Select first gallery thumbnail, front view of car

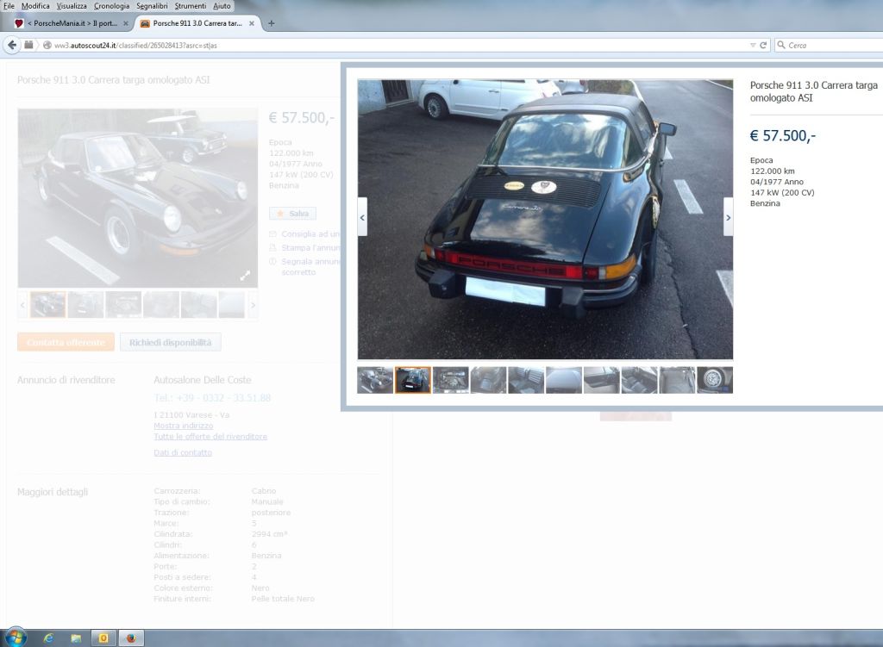(375, 380)
